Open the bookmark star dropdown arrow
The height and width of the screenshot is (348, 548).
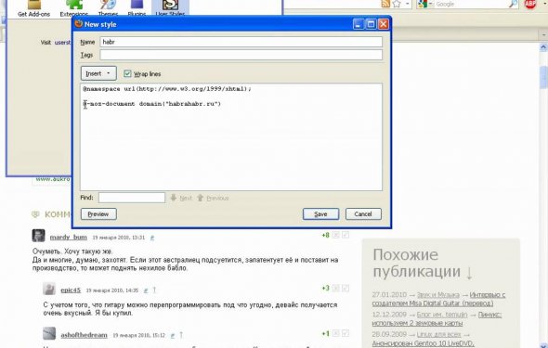(x=407, y=4)
